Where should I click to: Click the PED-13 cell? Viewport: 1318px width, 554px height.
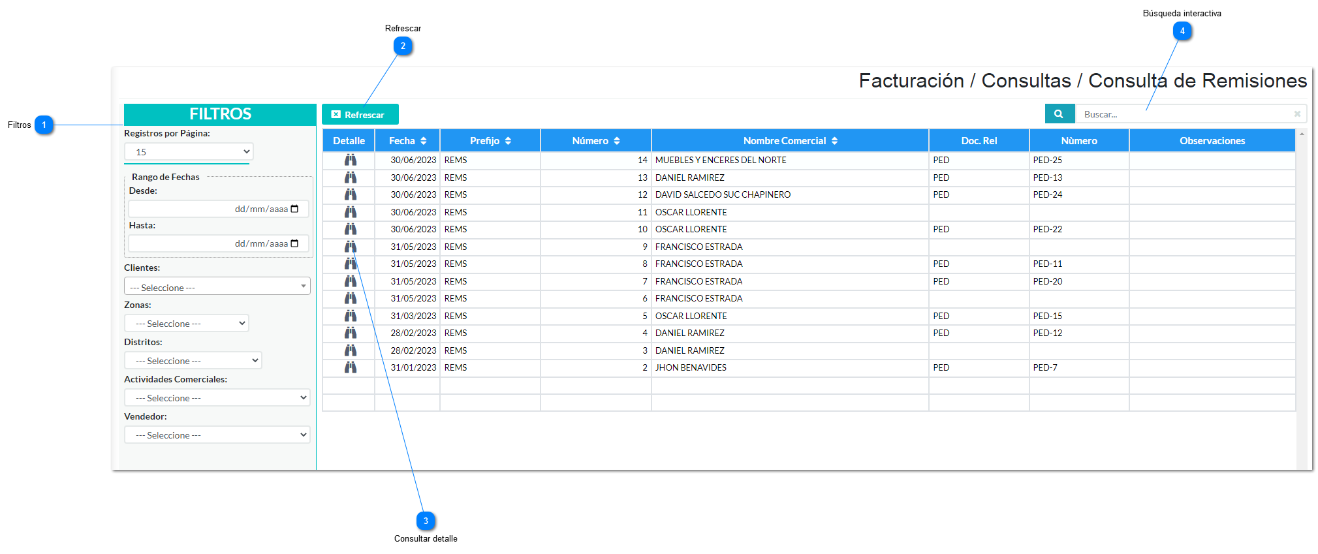[x=1079, y=177]
